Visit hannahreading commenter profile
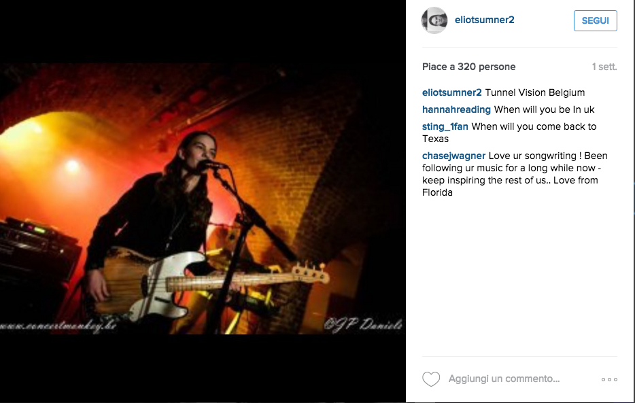Screen dimensions: 635x403 click(456, 109)
